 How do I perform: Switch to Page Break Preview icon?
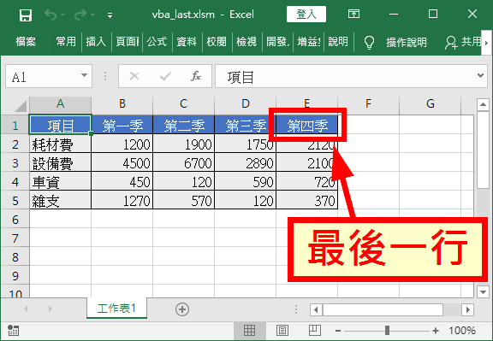pyautogui.click(x=314, y=331)
